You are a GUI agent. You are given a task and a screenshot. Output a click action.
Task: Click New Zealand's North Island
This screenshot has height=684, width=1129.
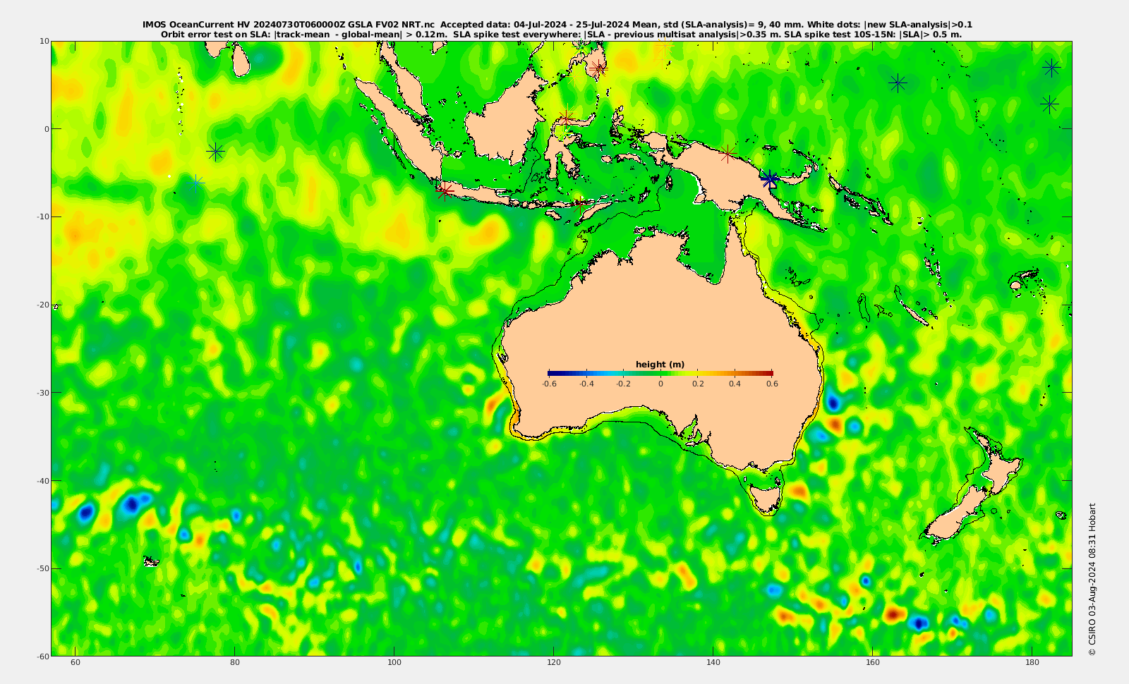click(1001, 469)
